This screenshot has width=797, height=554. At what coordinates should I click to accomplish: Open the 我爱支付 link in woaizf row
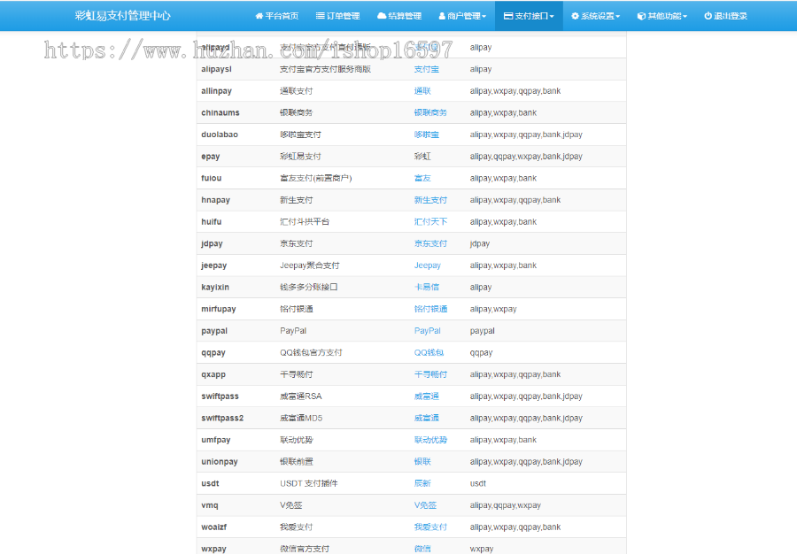click(x=430, y=527)
